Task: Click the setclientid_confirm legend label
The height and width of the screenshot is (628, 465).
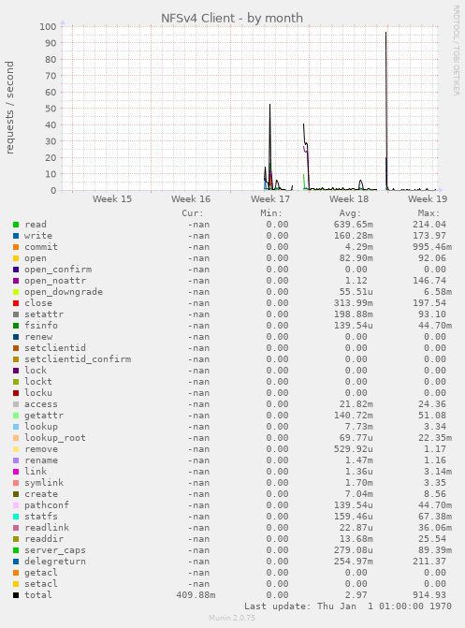Action: point(78,359)
